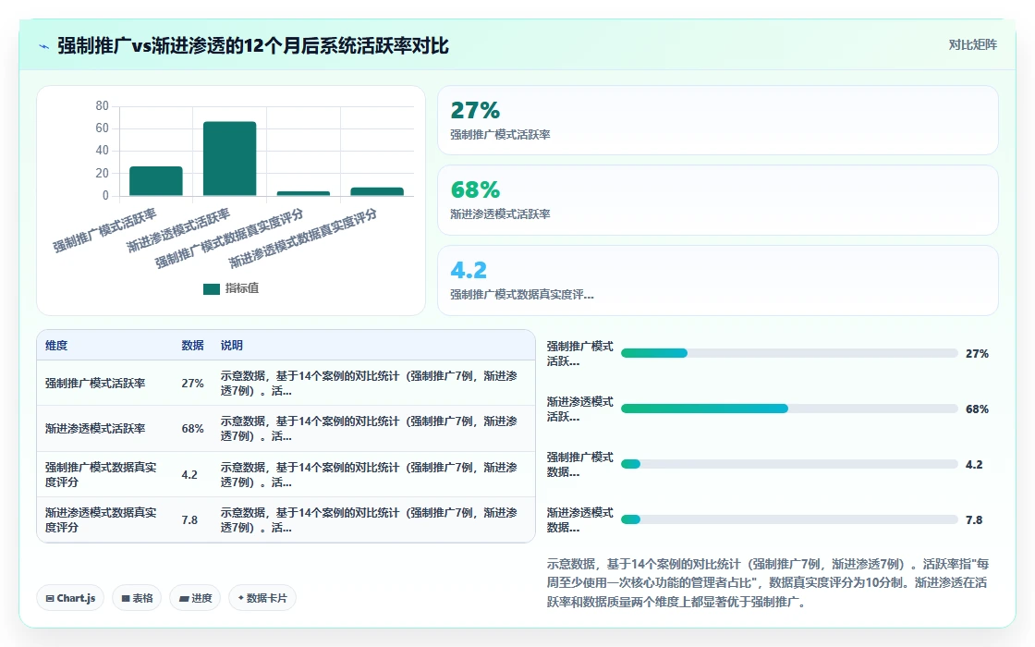Click the 表格 tag chip
1035x647 pixels.
tap(137, 598)
